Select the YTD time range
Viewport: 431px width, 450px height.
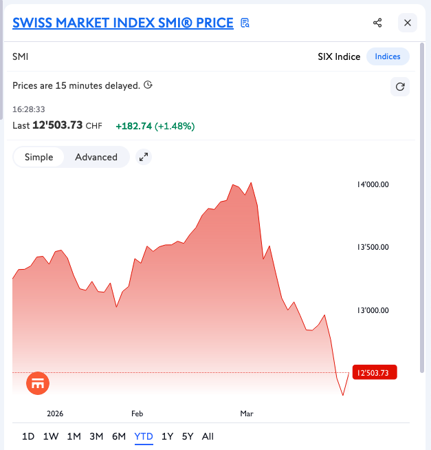144,437
